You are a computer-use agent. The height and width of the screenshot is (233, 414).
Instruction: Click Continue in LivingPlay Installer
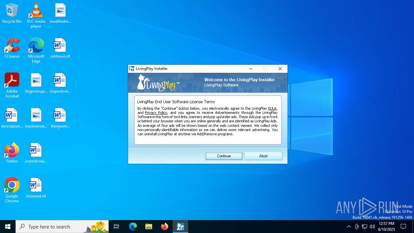(x=224, y=156)
